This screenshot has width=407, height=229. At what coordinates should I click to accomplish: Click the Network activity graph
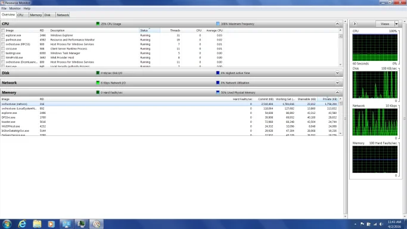[x=375, y=122]
